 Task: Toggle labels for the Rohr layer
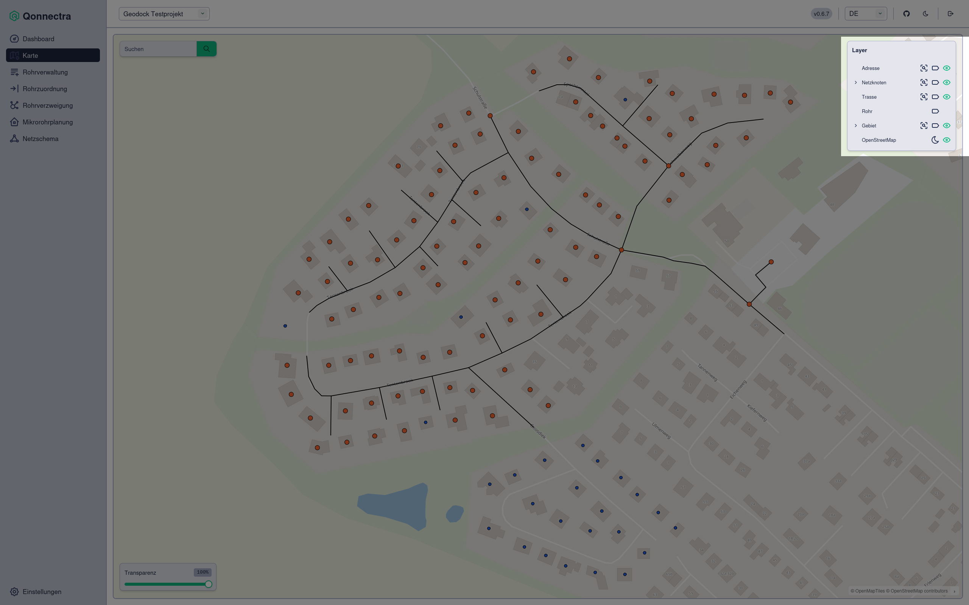935,111
